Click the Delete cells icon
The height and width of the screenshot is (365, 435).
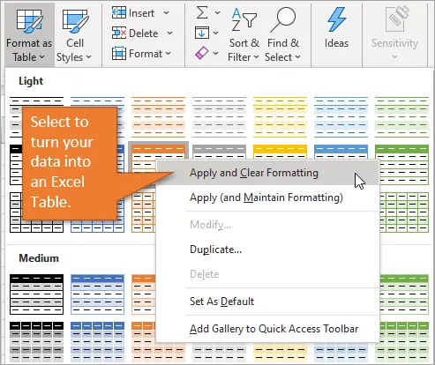tap(119, 33)
